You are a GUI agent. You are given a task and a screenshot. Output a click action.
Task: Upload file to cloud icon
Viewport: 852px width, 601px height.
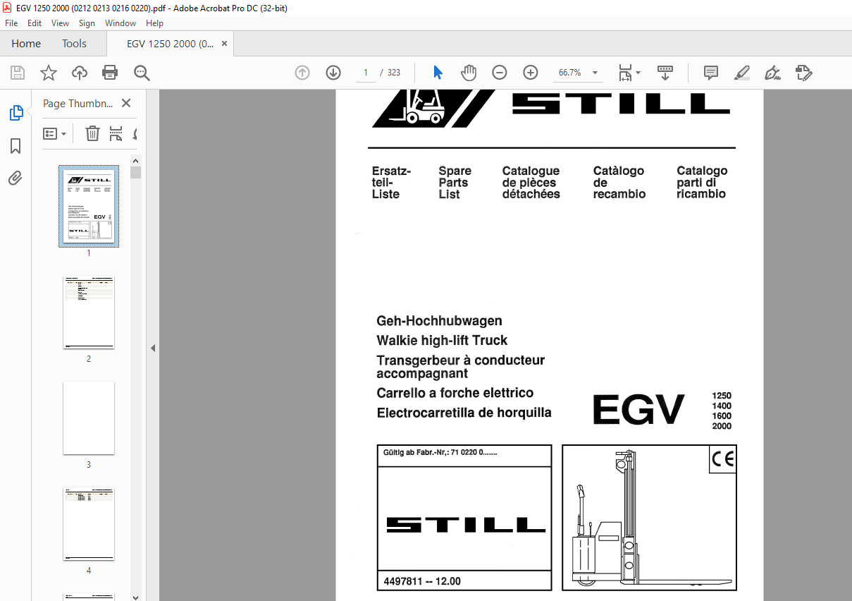click(80, 73)
